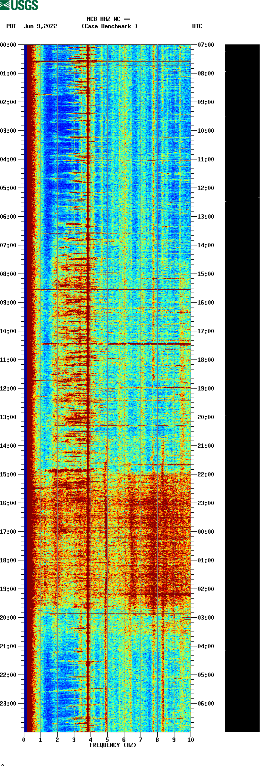263x770 pixels.
Task: Click the 13:00 tick on the UTC axis
Action: (206, 216)
